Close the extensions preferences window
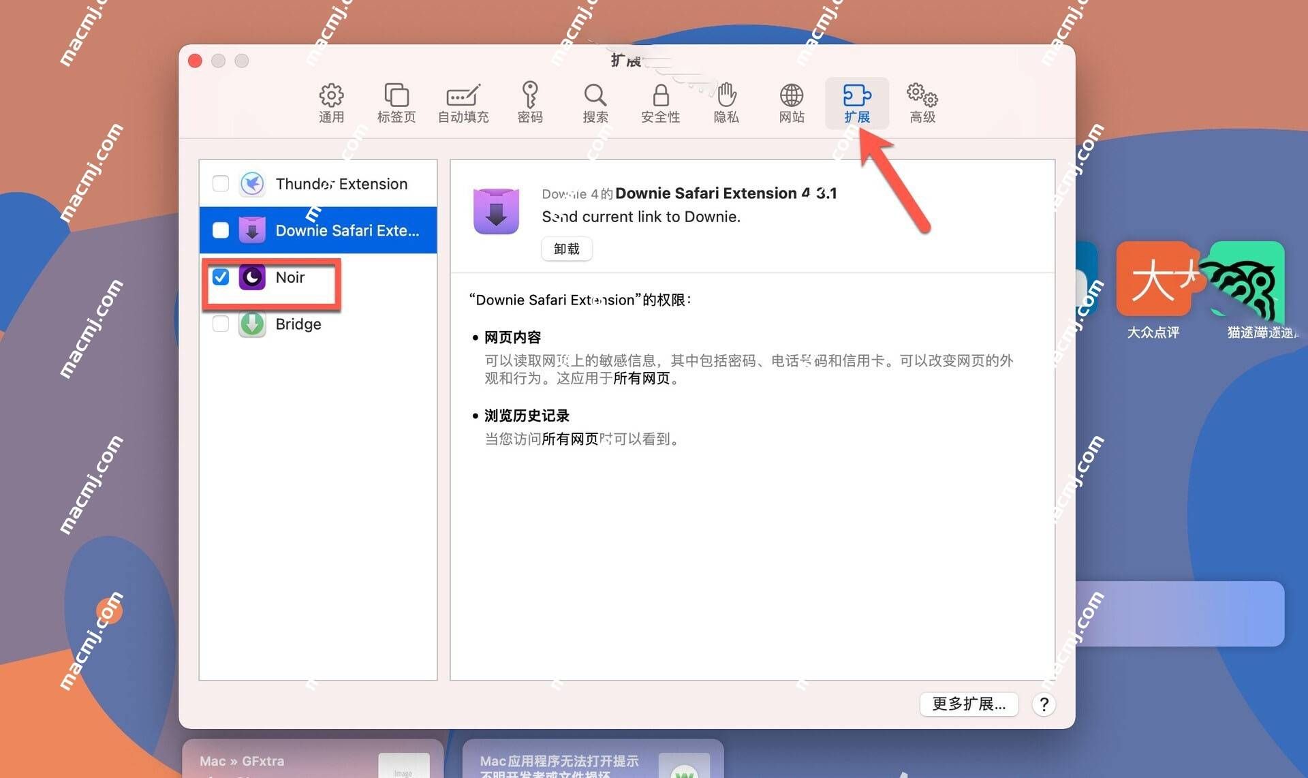The width and height of the screenshot is (1308, 778). tap(195, 61)
